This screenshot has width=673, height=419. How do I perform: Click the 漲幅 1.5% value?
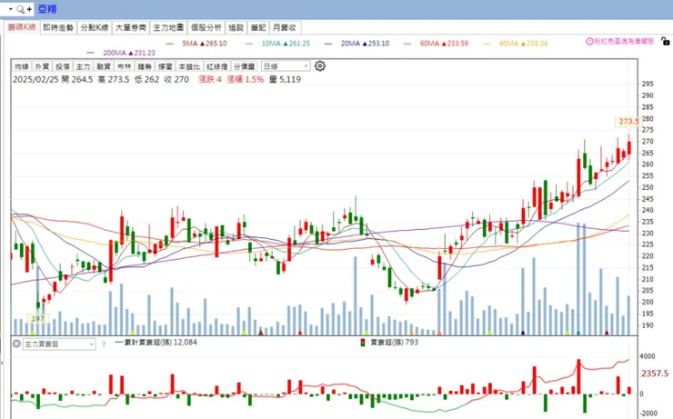point(245,79)
